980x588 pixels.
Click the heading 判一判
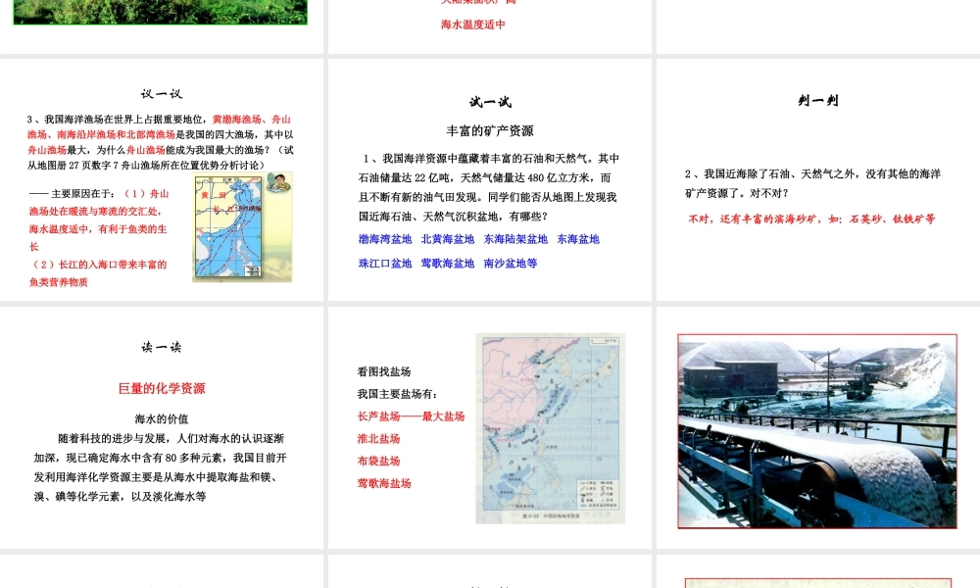(818, 100)
